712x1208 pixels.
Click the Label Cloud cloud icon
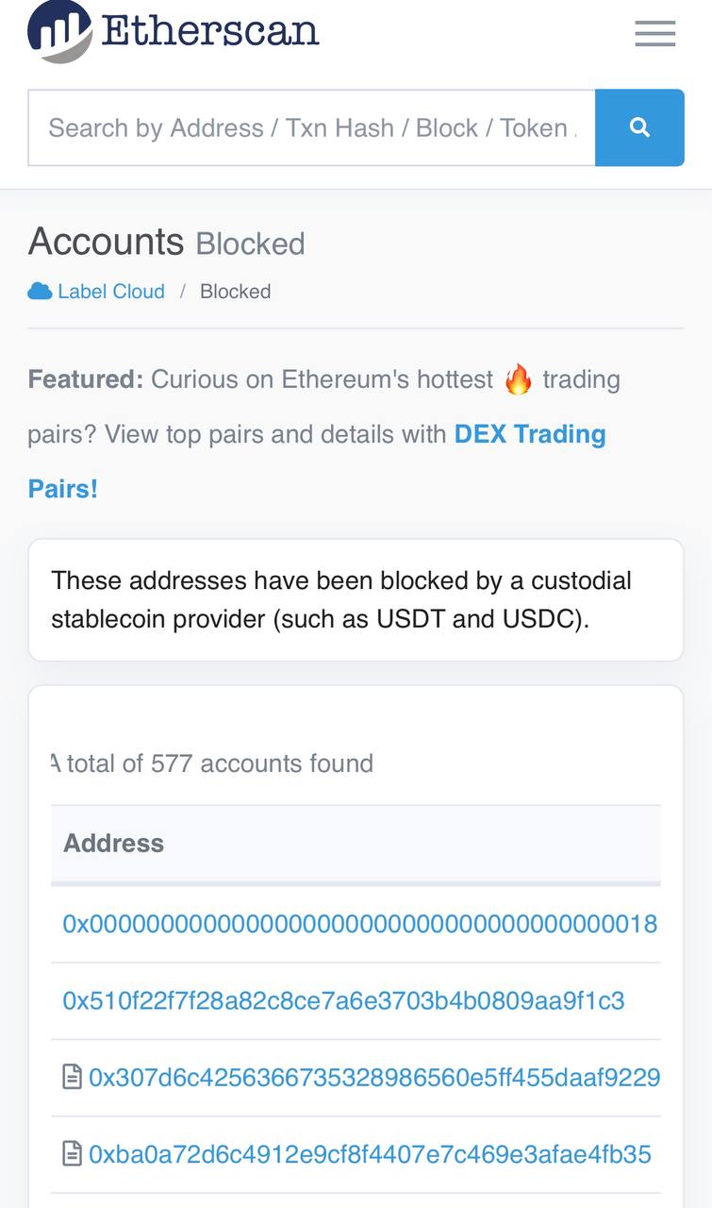click(40, 292)
